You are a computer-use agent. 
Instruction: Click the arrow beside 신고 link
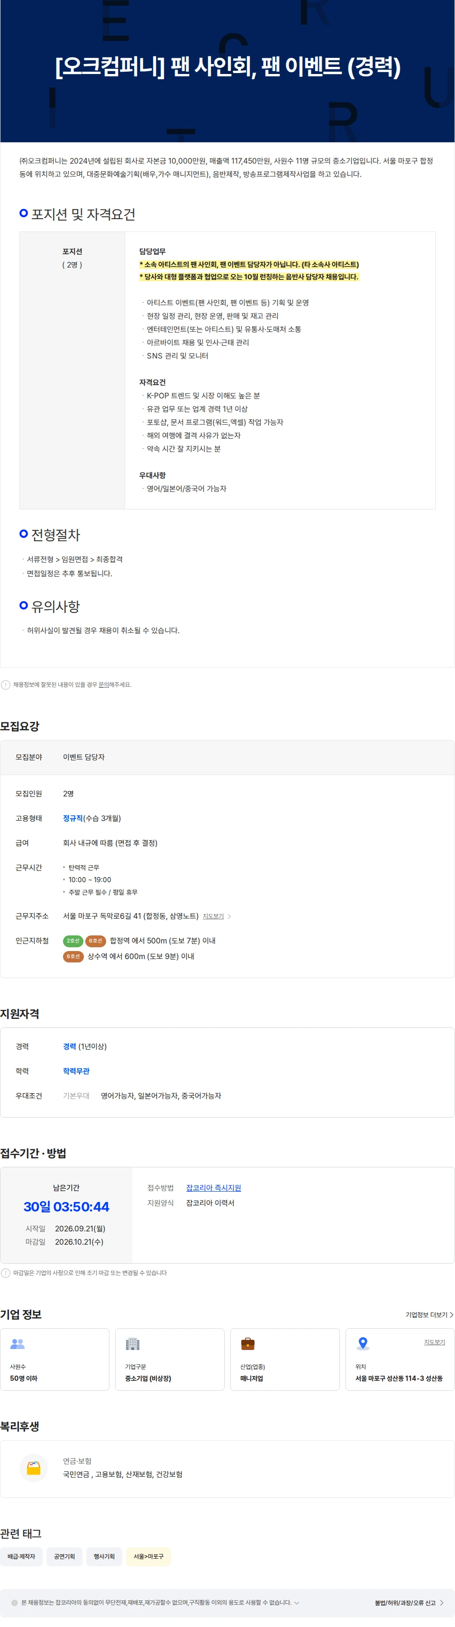click(441, 1603)
